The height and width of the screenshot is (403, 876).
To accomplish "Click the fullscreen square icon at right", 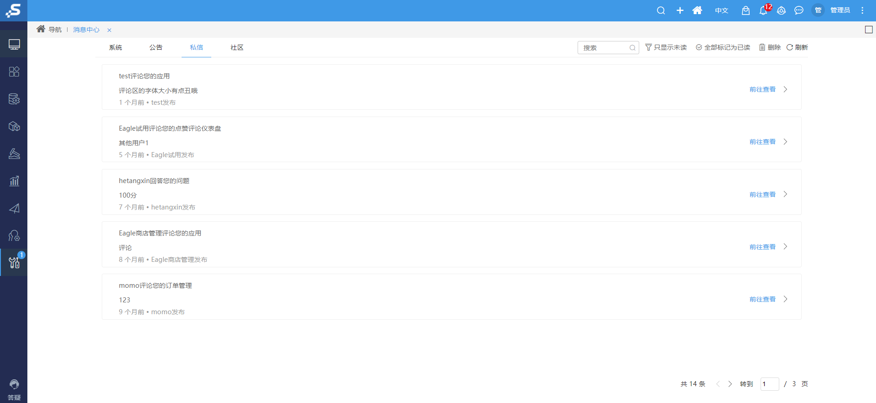I will [869, 30].
